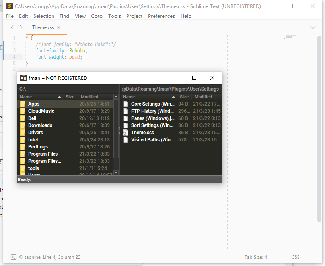Open the console panel switcher icon
Viewport: 325px width, 266px height.
coord(14,257)
